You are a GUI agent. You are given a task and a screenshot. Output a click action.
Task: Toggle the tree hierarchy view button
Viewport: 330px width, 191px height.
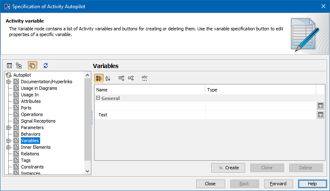coord(19,66)
